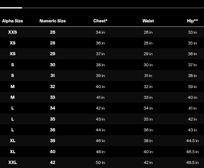This screenshot has width=204, height=168.
Task: Select the XXS alpha size cell
Action: [x=12, y=32]
